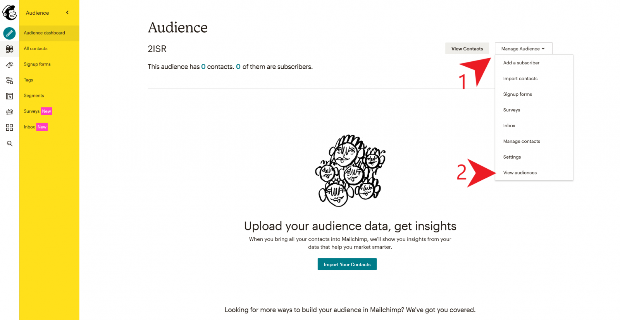Open the Content studio icon
The height and width of the screenshot is (320, 620).
pyautogui.click(x=9, y=112)
